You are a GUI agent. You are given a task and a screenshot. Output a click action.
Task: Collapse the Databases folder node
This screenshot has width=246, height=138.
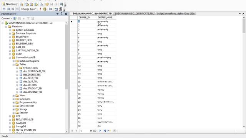pos(6,26)
